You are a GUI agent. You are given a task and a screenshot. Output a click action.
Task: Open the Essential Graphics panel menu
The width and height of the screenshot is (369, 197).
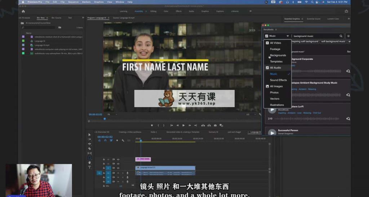coord(302,19)
